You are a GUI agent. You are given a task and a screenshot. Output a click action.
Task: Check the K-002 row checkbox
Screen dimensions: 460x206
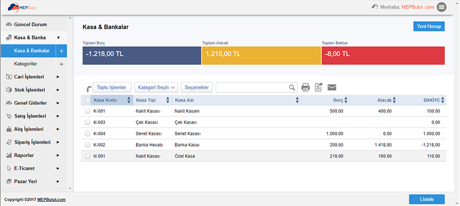[x=87, y=145]
